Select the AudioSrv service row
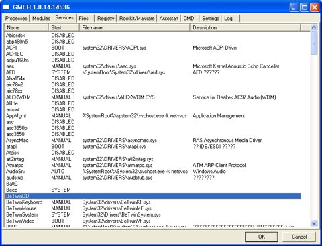322x246 pixels. (x=153, y=172)
